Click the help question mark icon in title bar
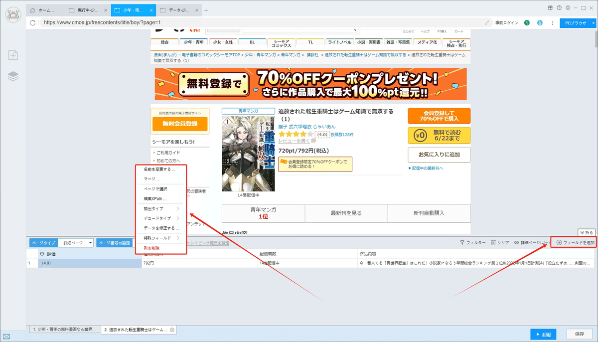Viewport: 598px width, 342px height. (559, 8)
